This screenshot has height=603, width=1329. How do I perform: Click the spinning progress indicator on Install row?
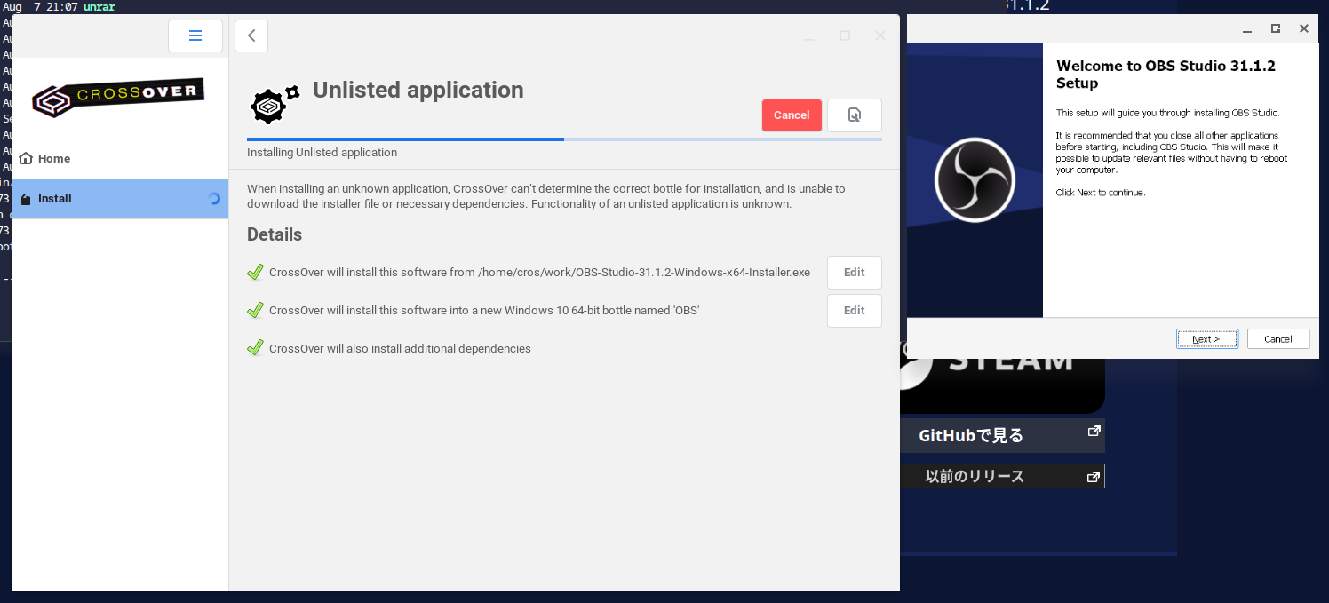coord(213,199)
